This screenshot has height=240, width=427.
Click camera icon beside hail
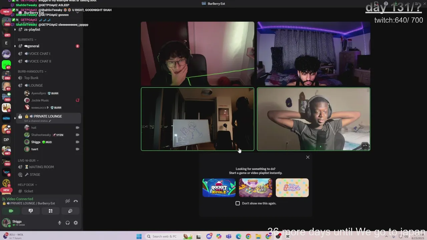tap(77, 128)
